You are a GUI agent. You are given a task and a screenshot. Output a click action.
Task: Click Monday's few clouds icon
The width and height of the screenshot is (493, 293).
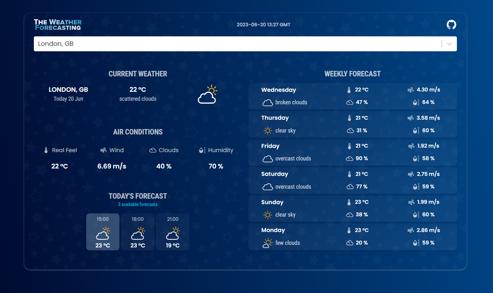(267, 243)
